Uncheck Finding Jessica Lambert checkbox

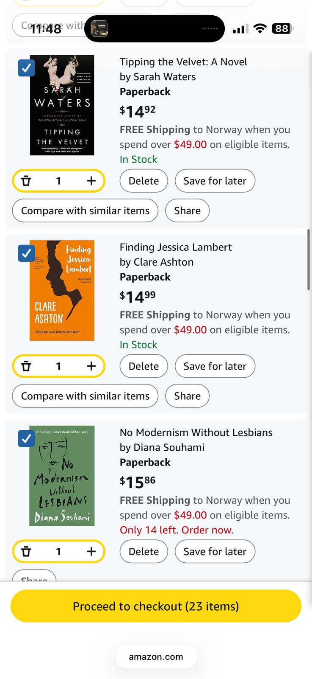(26, 253)
